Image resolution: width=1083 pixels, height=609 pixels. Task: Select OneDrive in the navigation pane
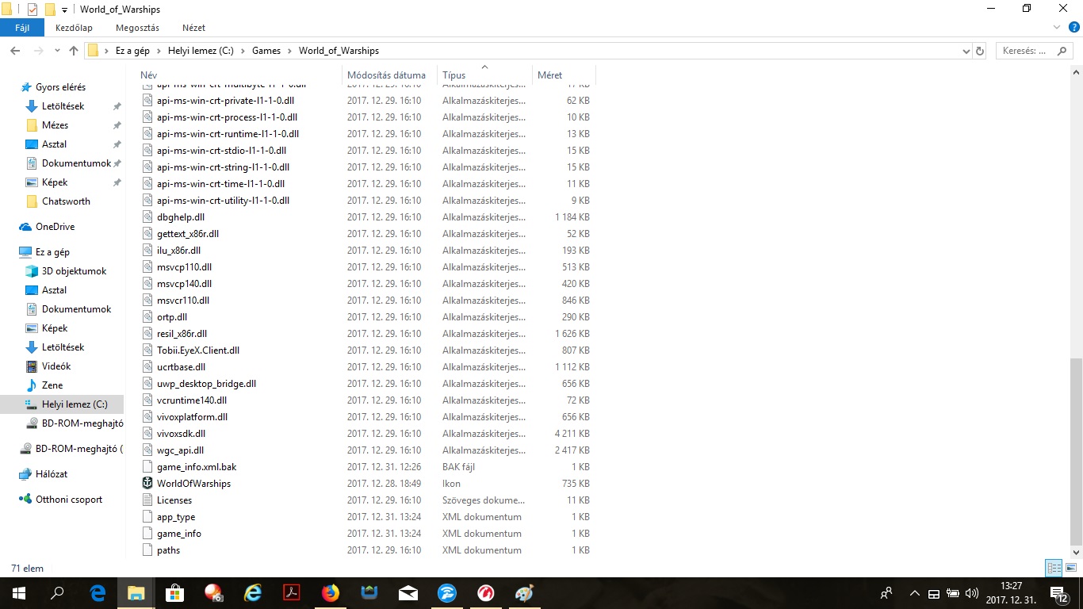[x=55, y=227]
